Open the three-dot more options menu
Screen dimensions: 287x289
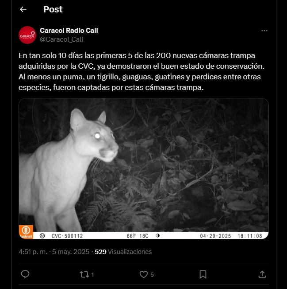pos(264,31)
